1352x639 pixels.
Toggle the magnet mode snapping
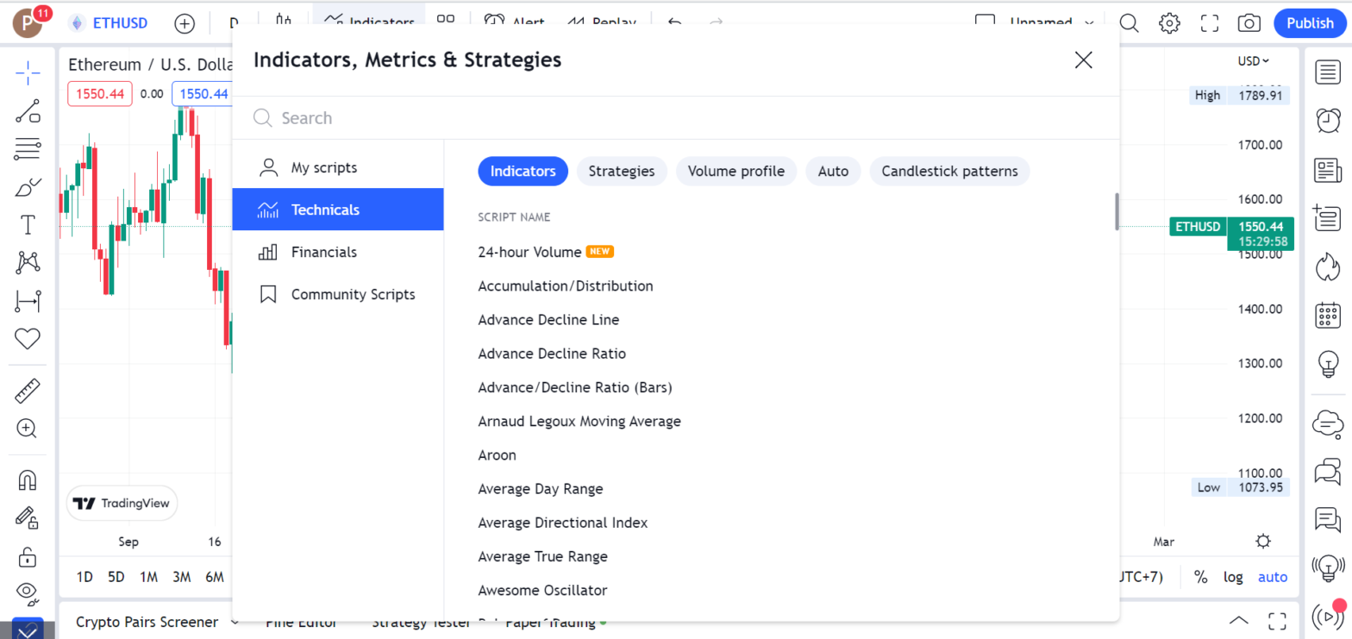pyautogui.click(x=28, y=480)
